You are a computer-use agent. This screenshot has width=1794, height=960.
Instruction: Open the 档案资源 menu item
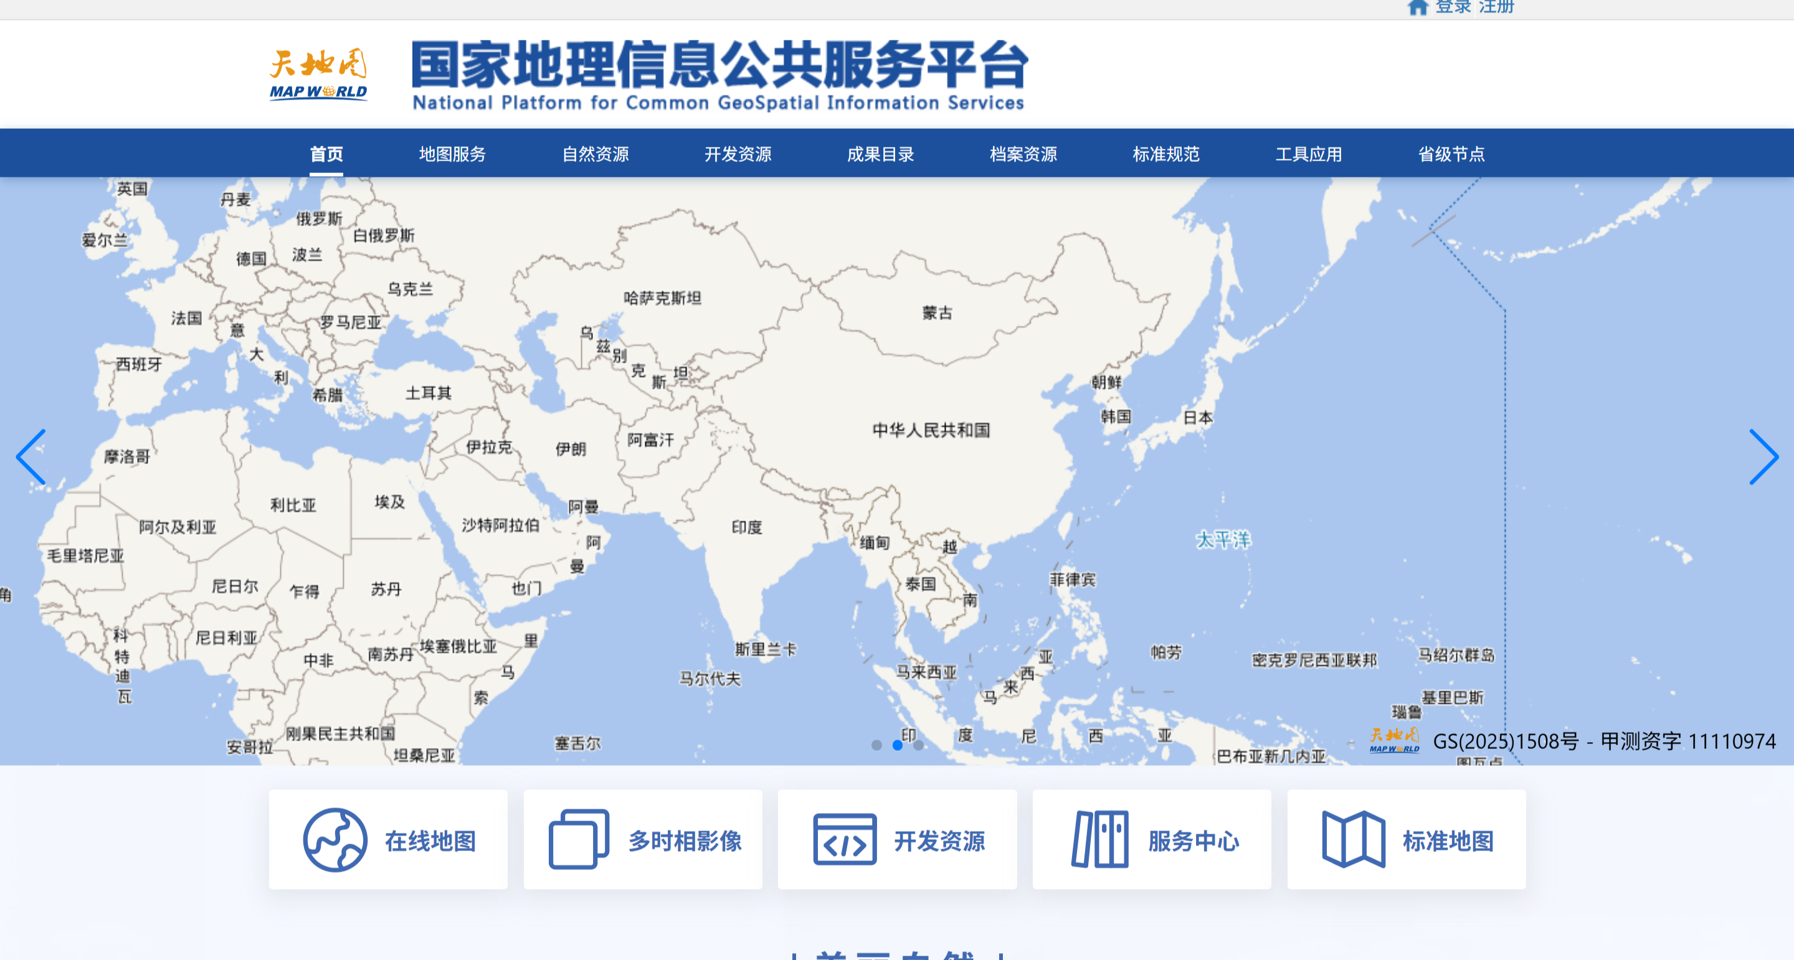pos(1023,154)
